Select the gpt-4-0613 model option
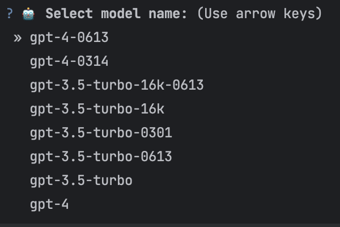This screenshot has height=227, width=340. (x=69, y=38)
